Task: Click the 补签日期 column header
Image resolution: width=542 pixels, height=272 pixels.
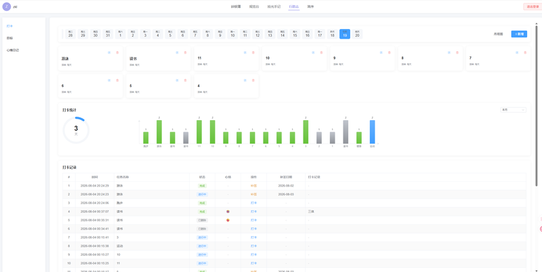Action: (x=286, y=177)
